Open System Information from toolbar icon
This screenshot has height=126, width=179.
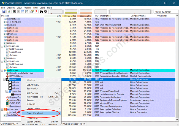[14, 12]
